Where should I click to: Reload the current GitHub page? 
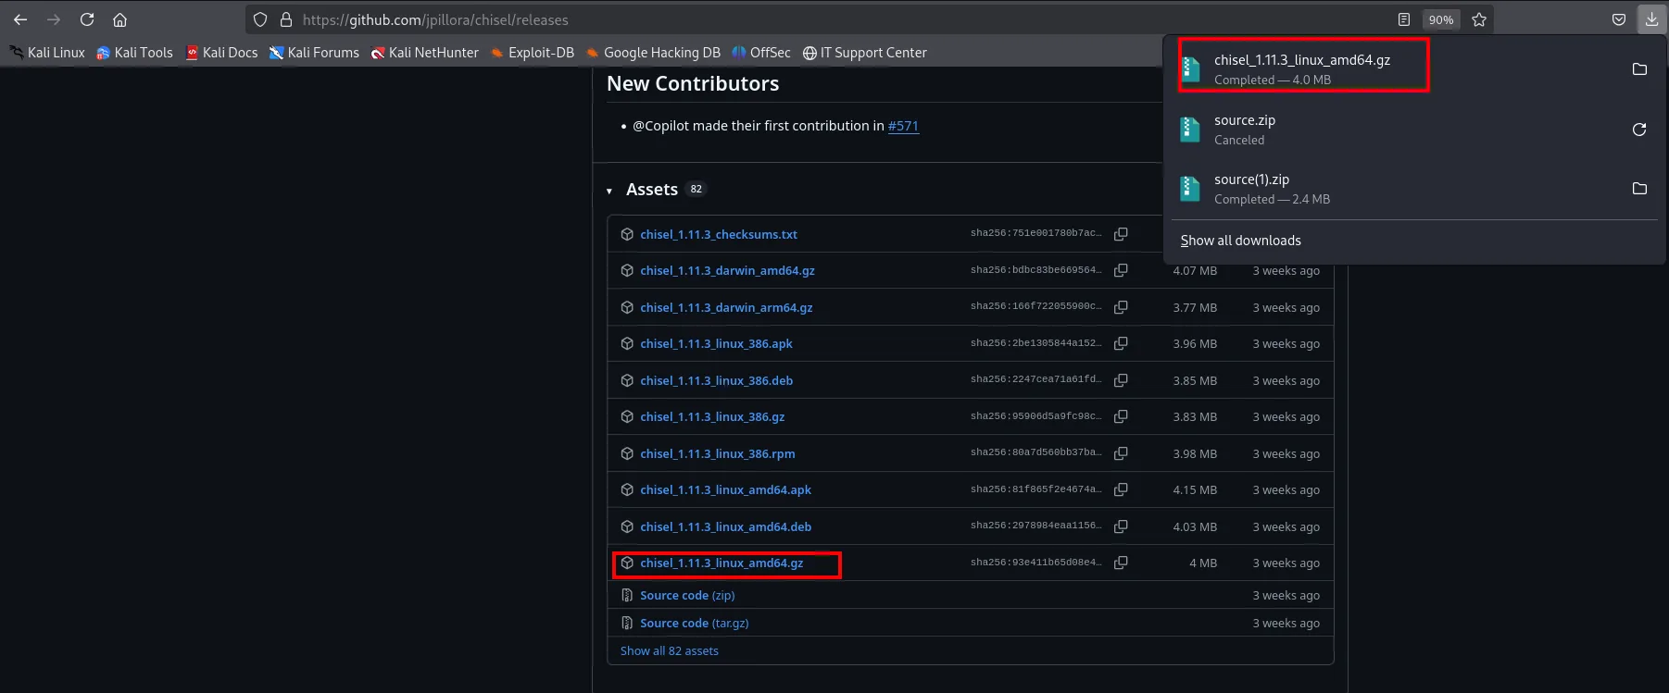tap(87, 19)
